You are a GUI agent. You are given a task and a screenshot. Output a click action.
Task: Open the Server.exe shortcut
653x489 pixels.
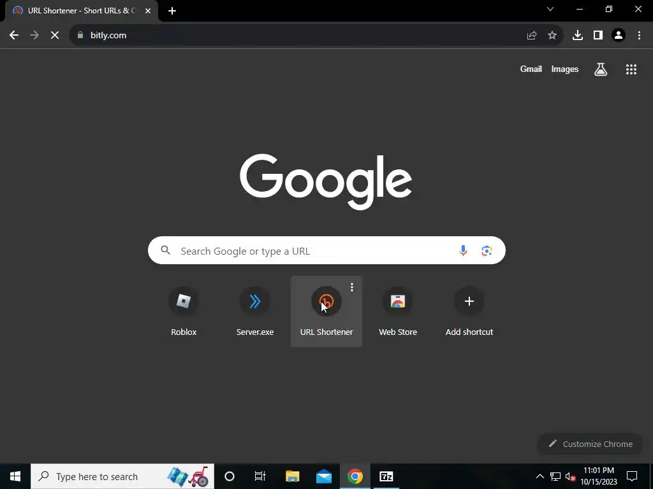[255, 311]
